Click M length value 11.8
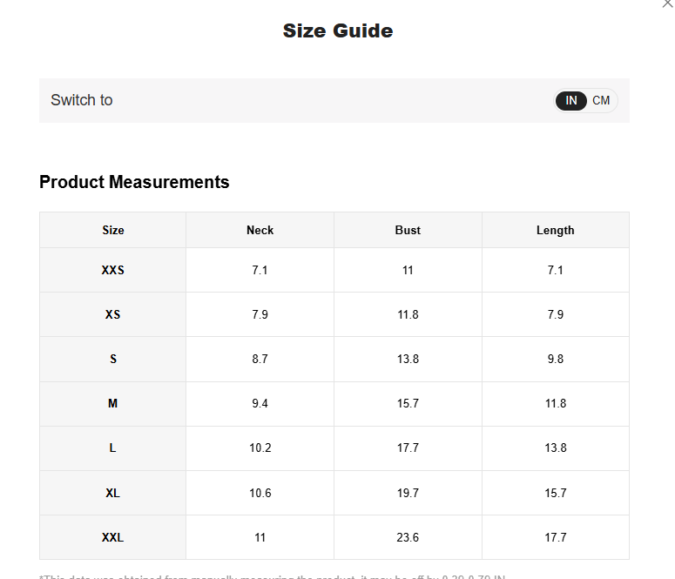 (556, 403)
